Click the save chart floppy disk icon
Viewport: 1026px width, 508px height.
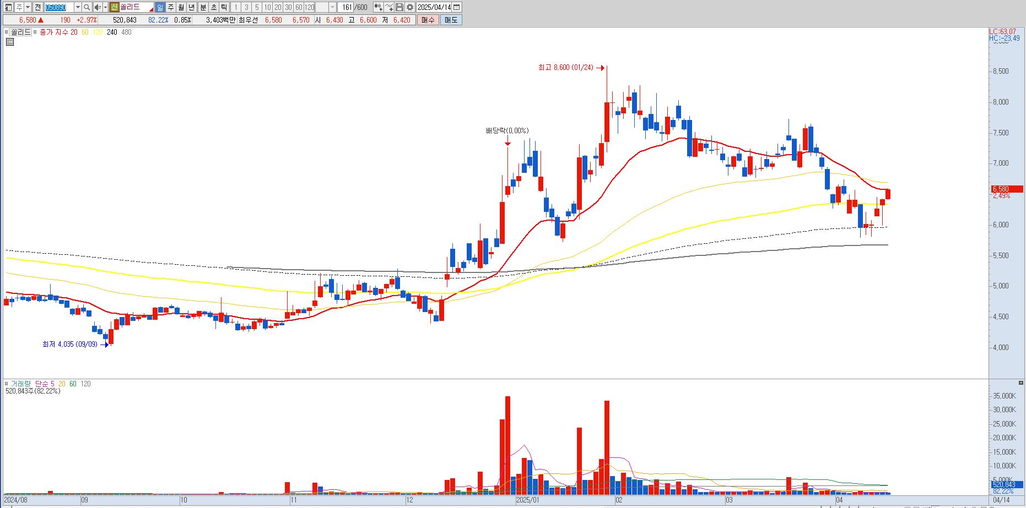click(399, 7)
